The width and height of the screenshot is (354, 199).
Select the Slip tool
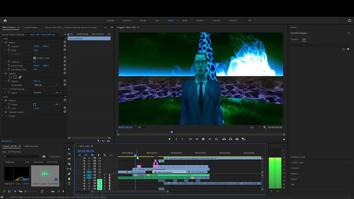coord(69,169)
